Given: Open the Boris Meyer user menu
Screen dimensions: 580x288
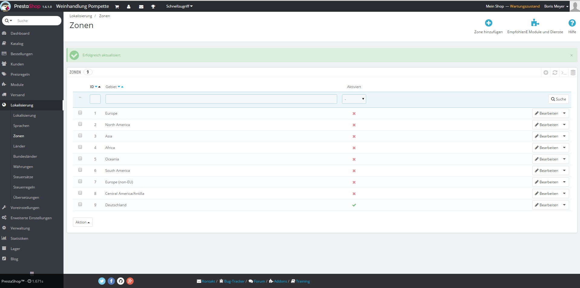Looking at the screenshot, I should pos(556,6).
